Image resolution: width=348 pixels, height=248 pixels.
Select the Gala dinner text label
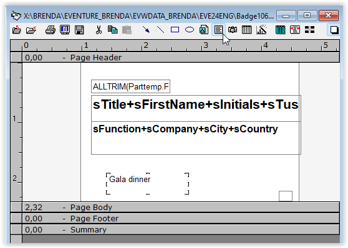130,179
